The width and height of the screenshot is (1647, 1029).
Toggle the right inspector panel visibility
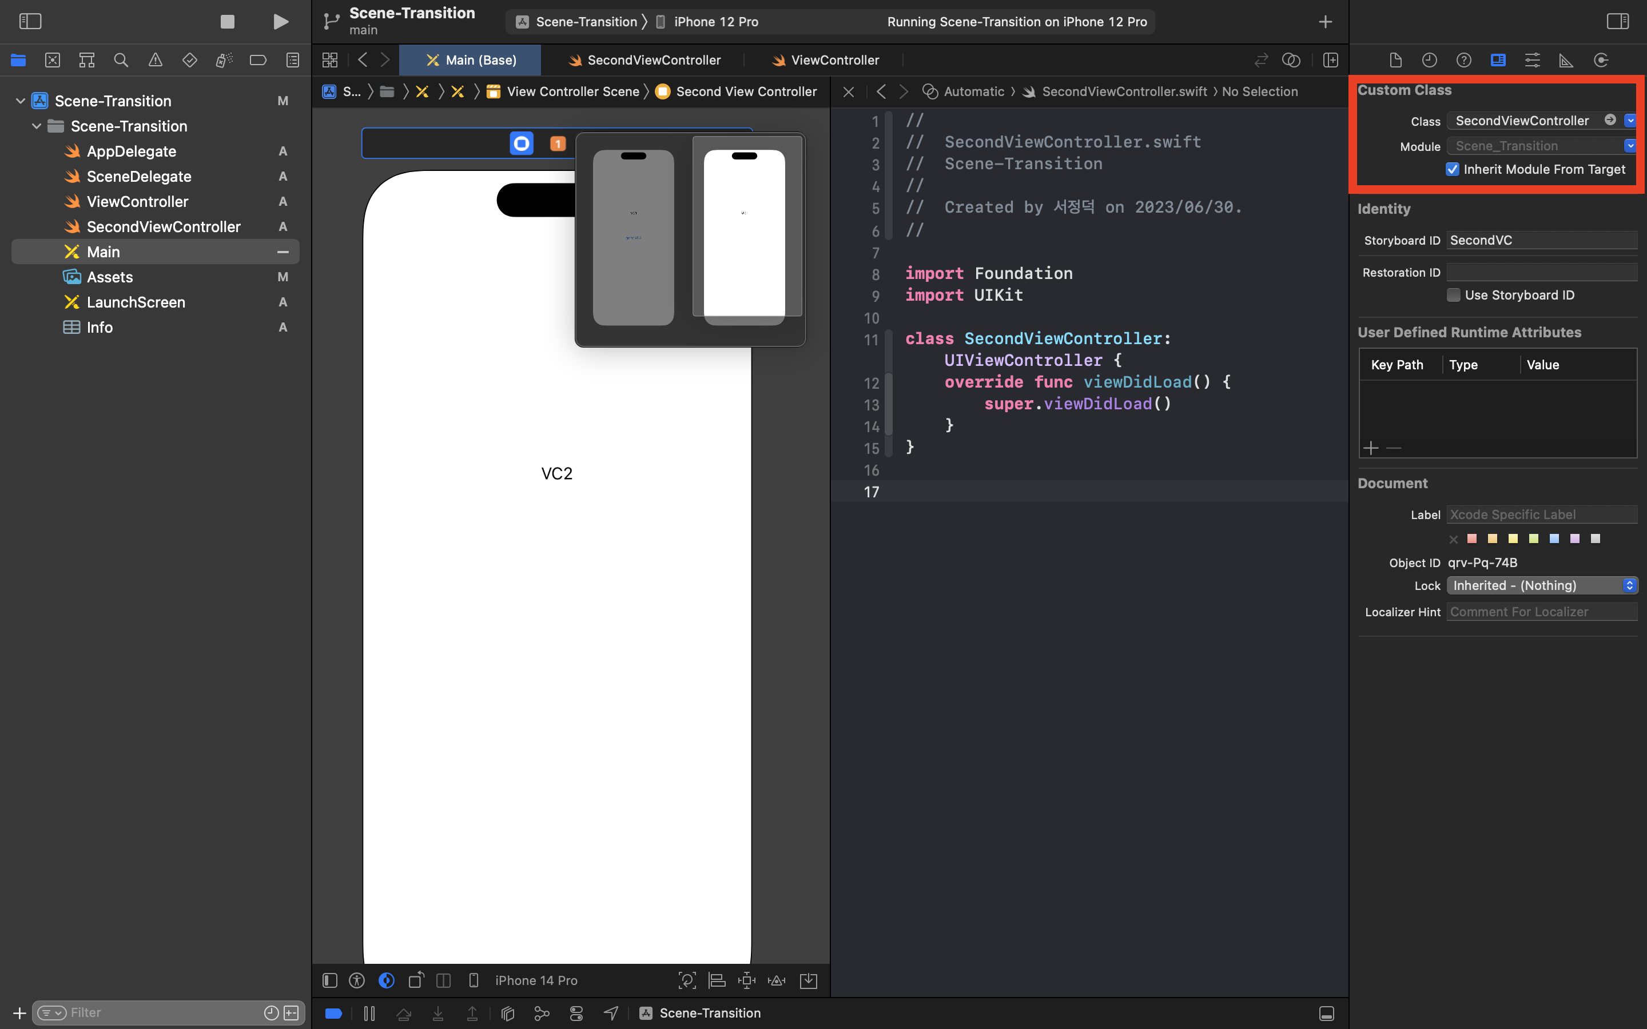coord(1617,22)
